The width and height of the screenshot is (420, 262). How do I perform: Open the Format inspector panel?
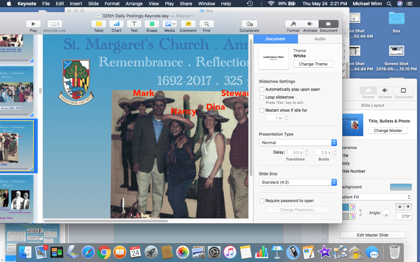(x=293, y=24)
